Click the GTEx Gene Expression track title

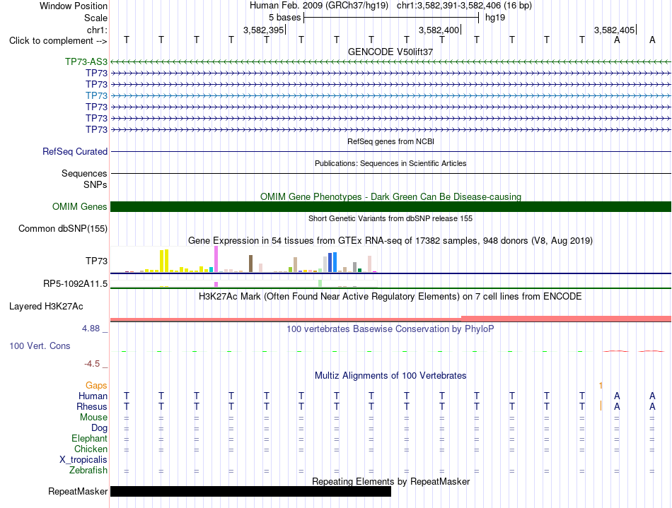[x=390, y=240]
